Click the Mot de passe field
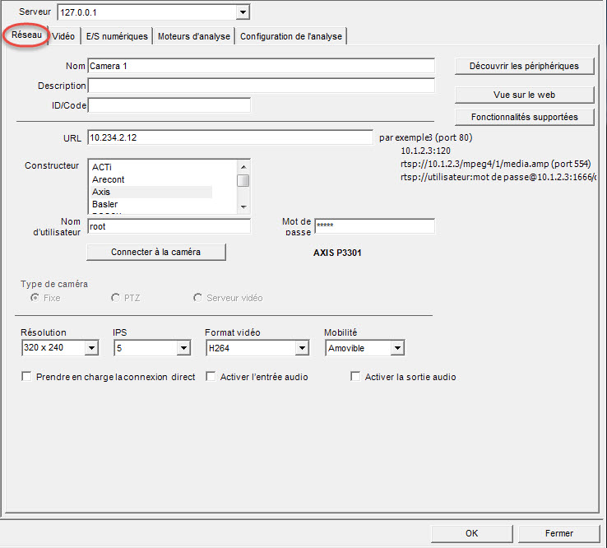607x548 pixels. [x=375, y=226]
